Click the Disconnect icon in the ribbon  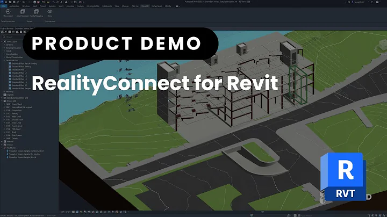[x=8, y=12]
